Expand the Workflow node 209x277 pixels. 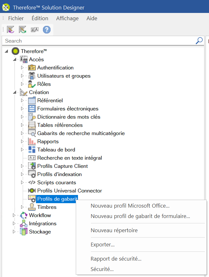14,215
